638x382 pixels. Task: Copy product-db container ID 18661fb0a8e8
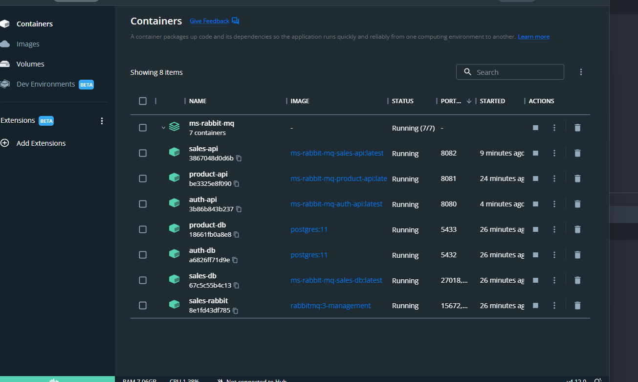[x=237, y=235]
